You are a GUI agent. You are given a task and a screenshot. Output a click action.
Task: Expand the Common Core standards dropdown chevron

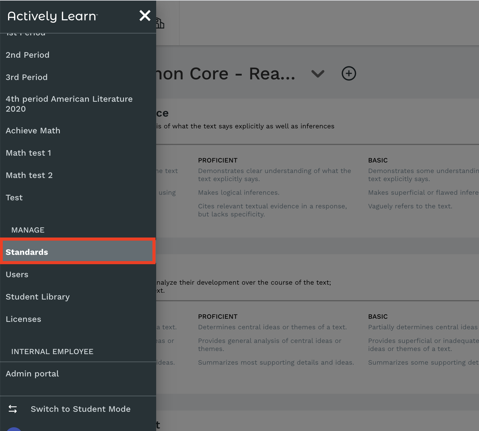[318, 74]
